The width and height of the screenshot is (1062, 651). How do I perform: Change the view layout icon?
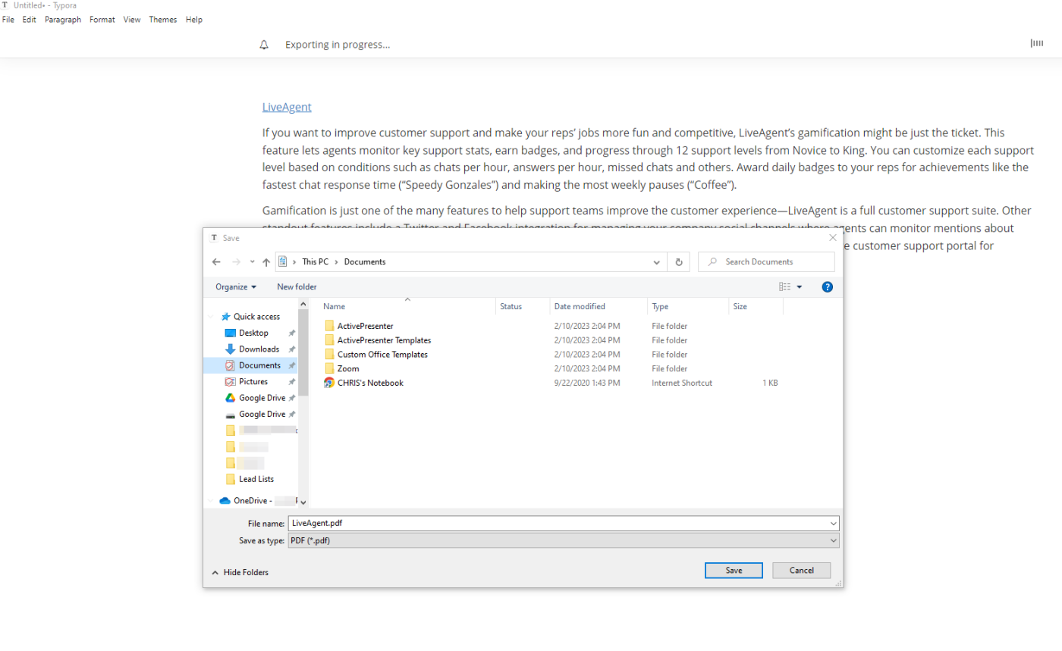click(785, 286)
